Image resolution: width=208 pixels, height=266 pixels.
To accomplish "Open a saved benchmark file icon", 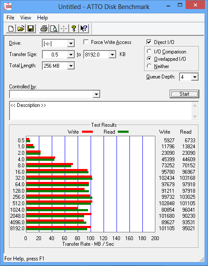I will (21, 28).
